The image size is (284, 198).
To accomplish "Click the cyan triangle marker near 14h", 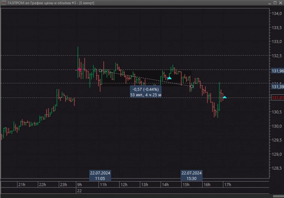I will [x=169, y=78].
